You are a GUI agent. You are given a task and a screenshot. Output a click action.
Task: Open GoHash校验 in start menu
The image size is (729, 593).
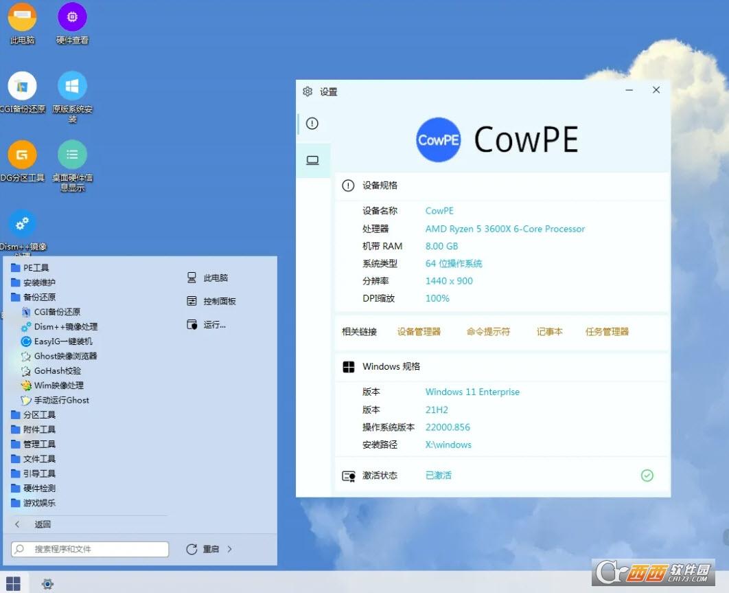(x=51, y=371)
